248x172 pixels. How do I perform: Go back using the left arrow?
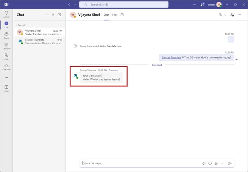tap(69, 5)
